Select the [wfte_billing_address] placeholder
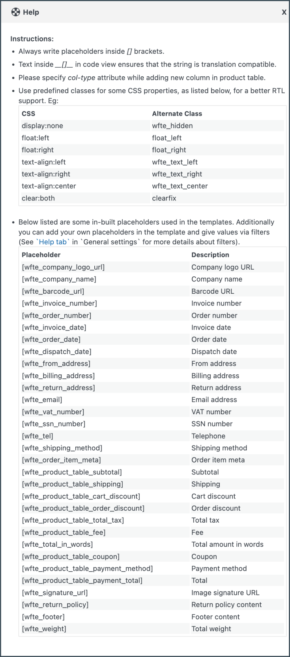 pos(58,376)
